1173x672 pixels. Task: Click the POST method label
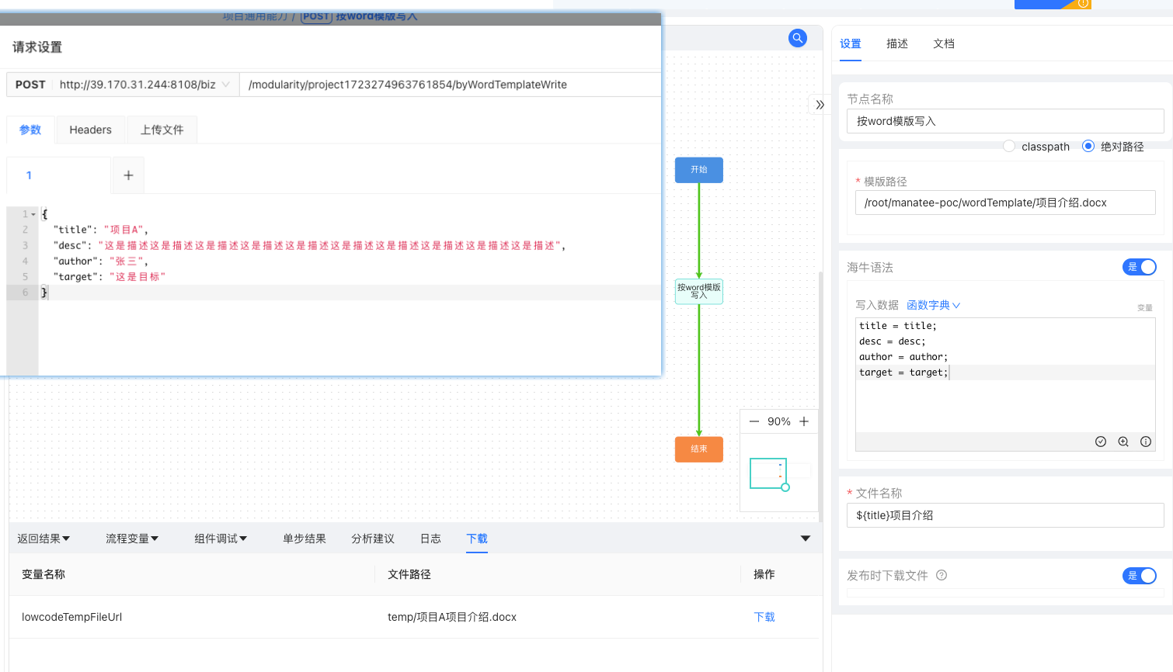[x=30, y=85]
